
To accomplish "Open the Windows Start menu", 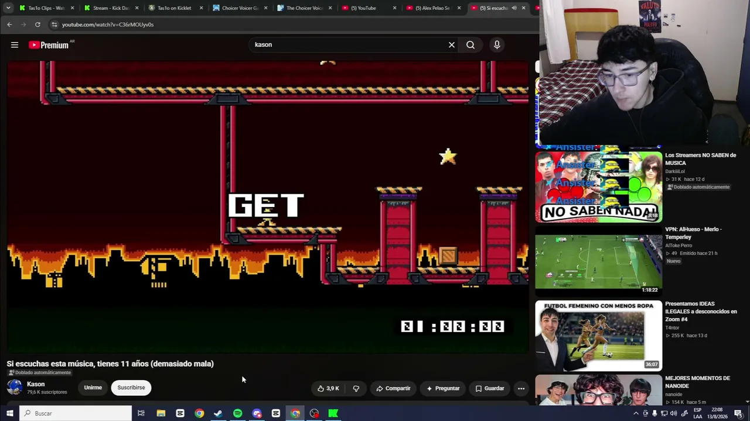I will click(9, 413).
